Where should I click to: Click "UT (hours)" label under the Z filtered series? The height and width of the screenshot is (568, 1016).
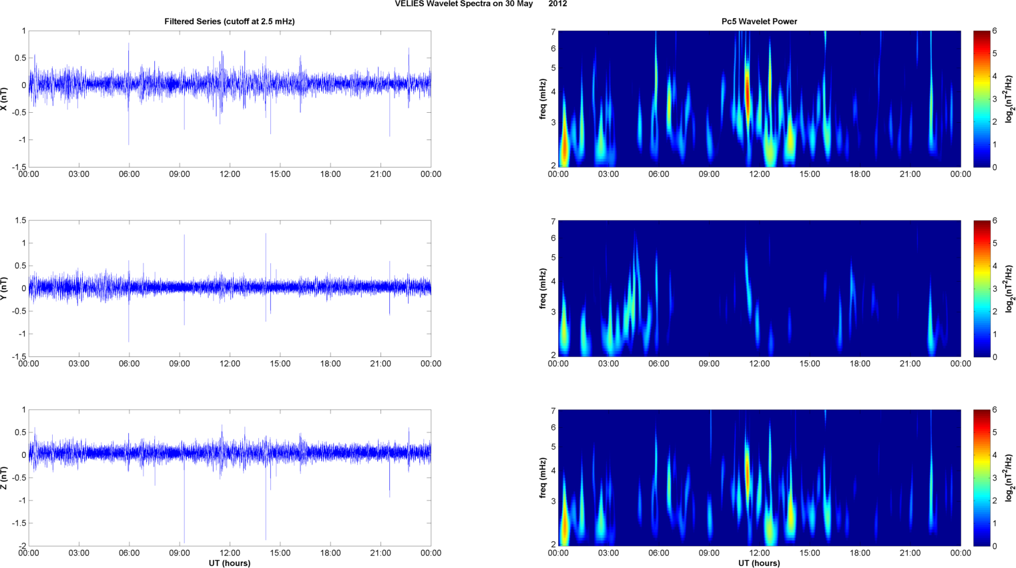click(230, 563)
